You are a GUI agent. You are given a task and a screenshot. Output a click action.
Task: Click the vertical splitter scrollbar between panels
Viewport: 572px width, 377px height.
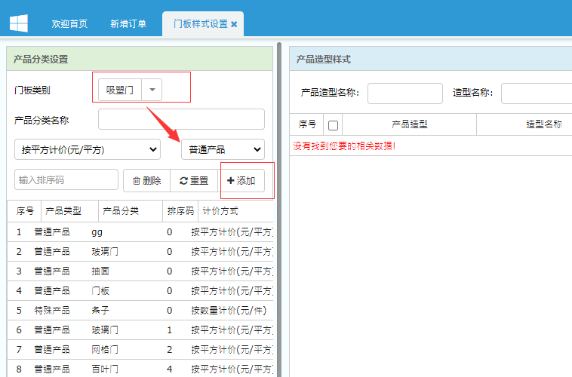[279, 210]
